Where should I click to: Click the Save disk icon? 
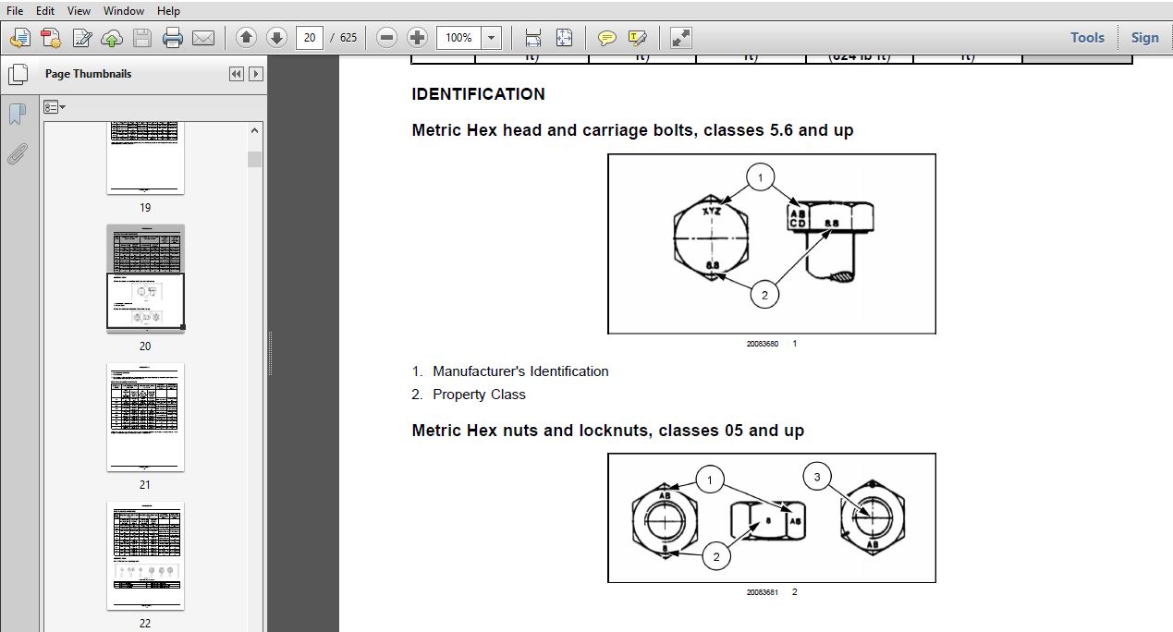[141, 38]
